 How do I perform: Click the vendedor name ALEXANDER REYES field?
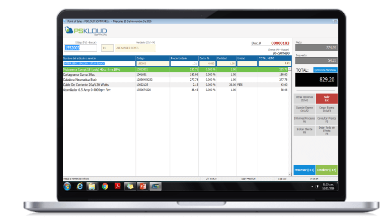(135, 48)
